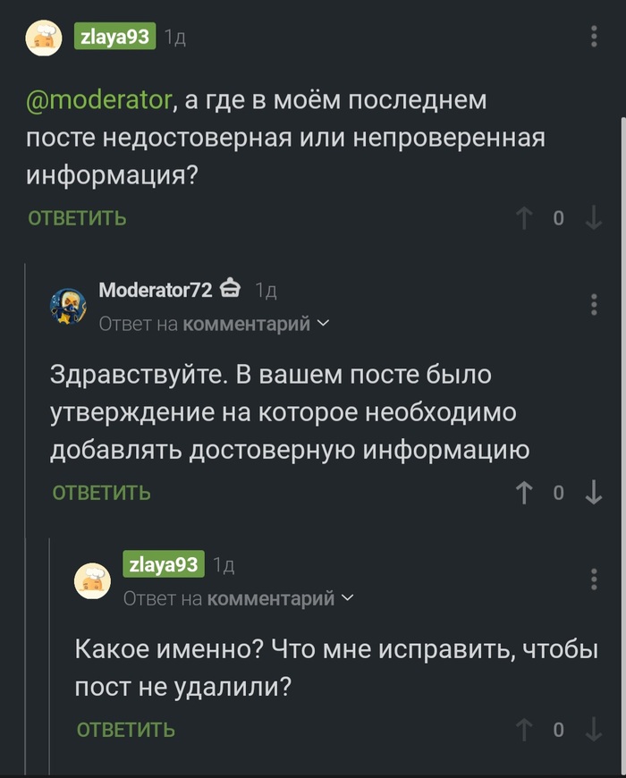The image size is (626, 778).
Task: Downvote the first zlaya93 comment
Action: click(593, 218)
